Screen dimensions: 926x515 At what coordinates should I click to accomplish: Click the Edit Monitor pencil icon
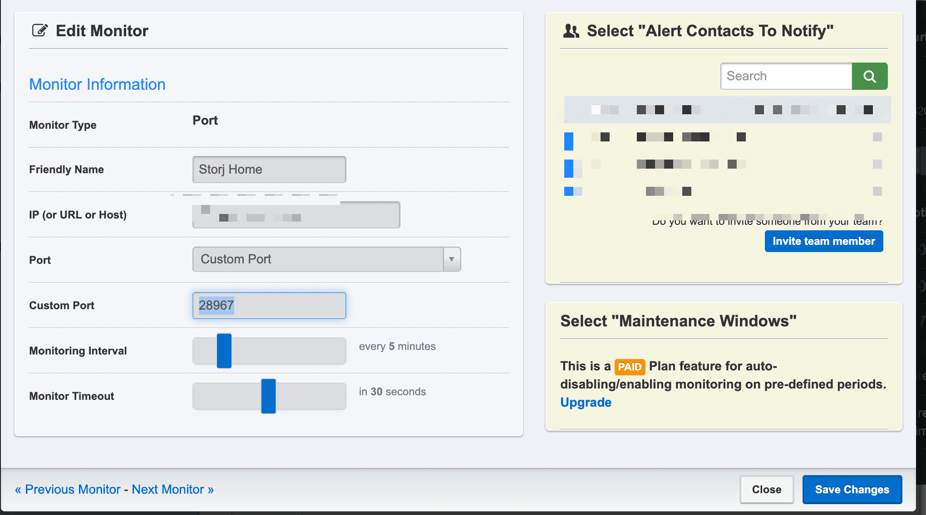40,30
